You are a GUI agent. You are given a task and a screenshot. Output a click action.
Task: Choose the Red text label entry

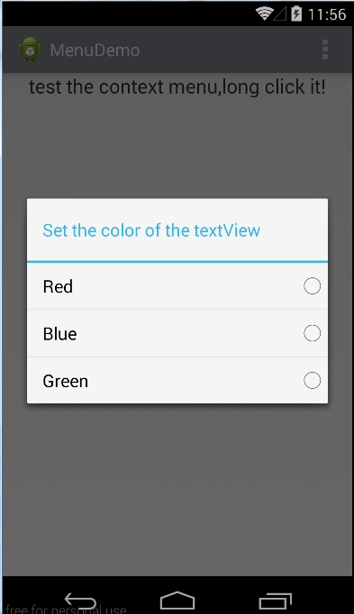(58, 286)
